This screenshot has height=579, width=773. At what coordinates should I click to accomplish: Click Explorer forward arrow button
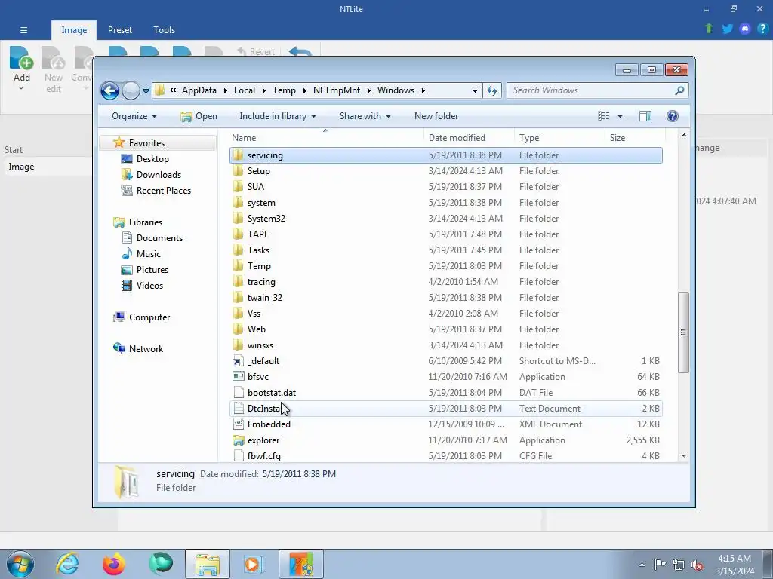click(131, 90)
